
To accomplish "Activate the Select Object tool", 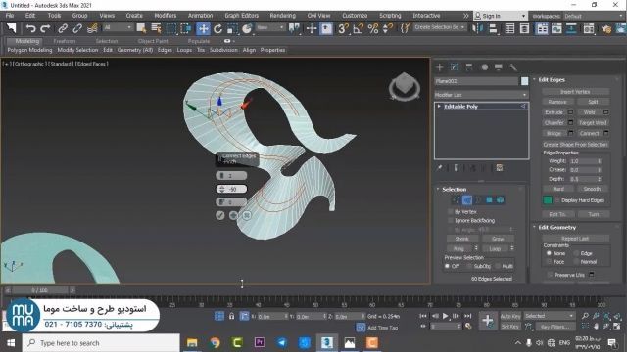I will click(x=141, y=28).
